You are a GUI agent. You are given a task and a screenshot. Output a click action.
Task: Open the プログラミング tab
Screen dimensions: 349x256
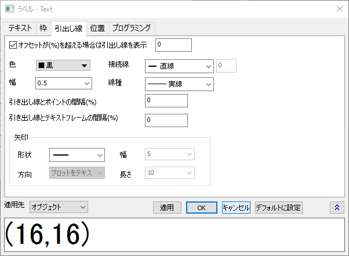[x=132, y=28]
